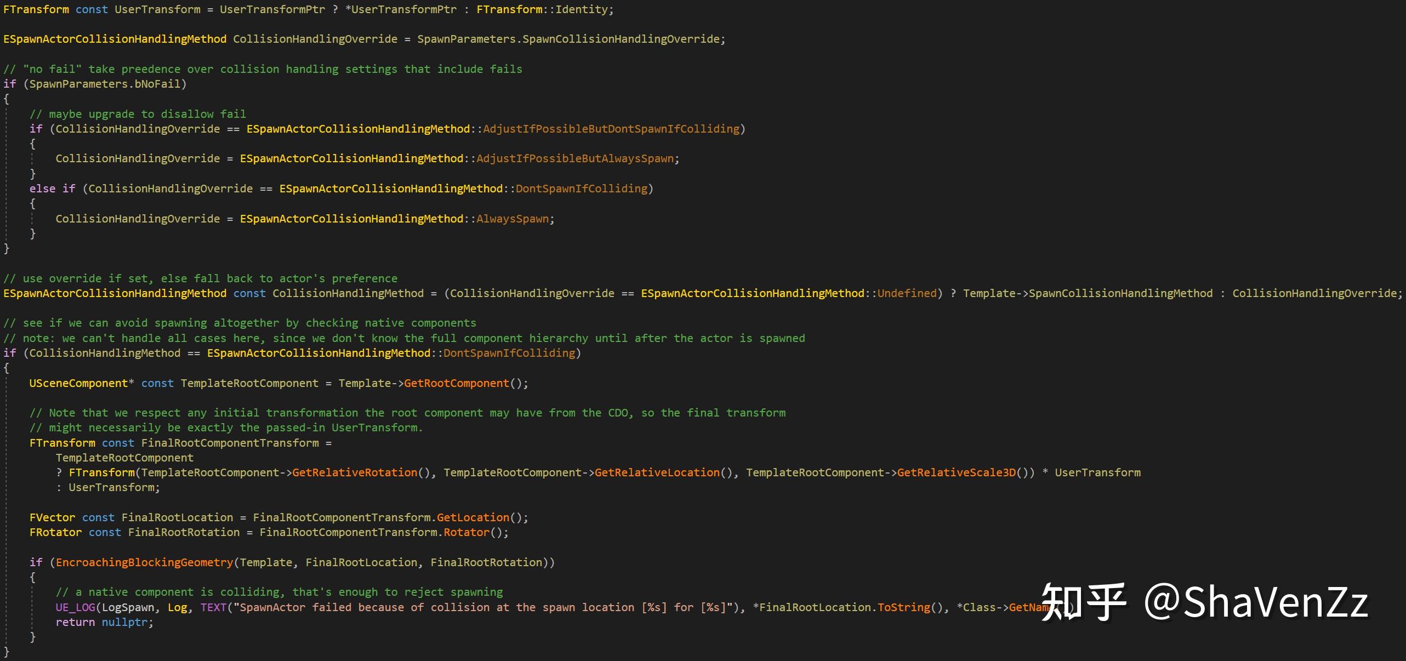Viewport: 1406px width, 661px height.
Task: Click the AdjustIfPossibleButAlwaysSpawn enum value
Action: point(574,158)
